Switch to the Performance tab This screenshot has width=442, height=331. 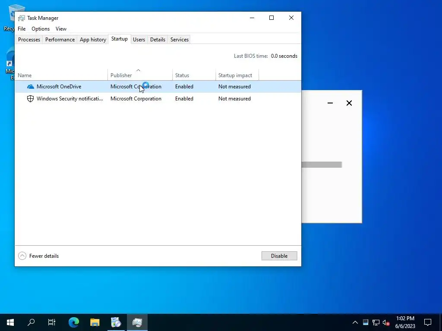tap(60, 40)
